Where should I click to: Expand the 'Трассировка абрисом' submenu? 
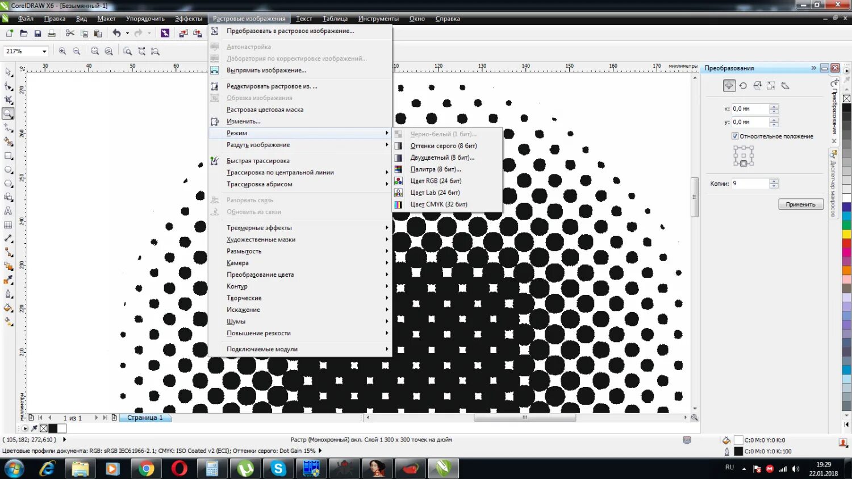pyautogui.click(x=300, y=184)
